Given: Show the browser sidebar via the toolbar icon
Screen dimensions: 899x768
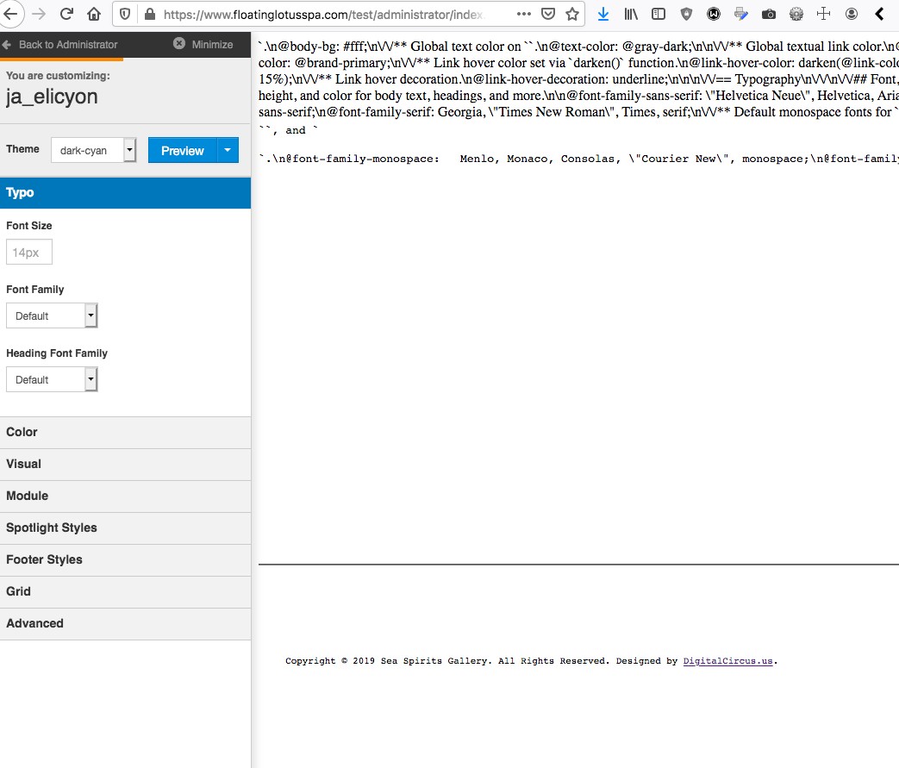Looking at the screenshot, I should [659, 14].
